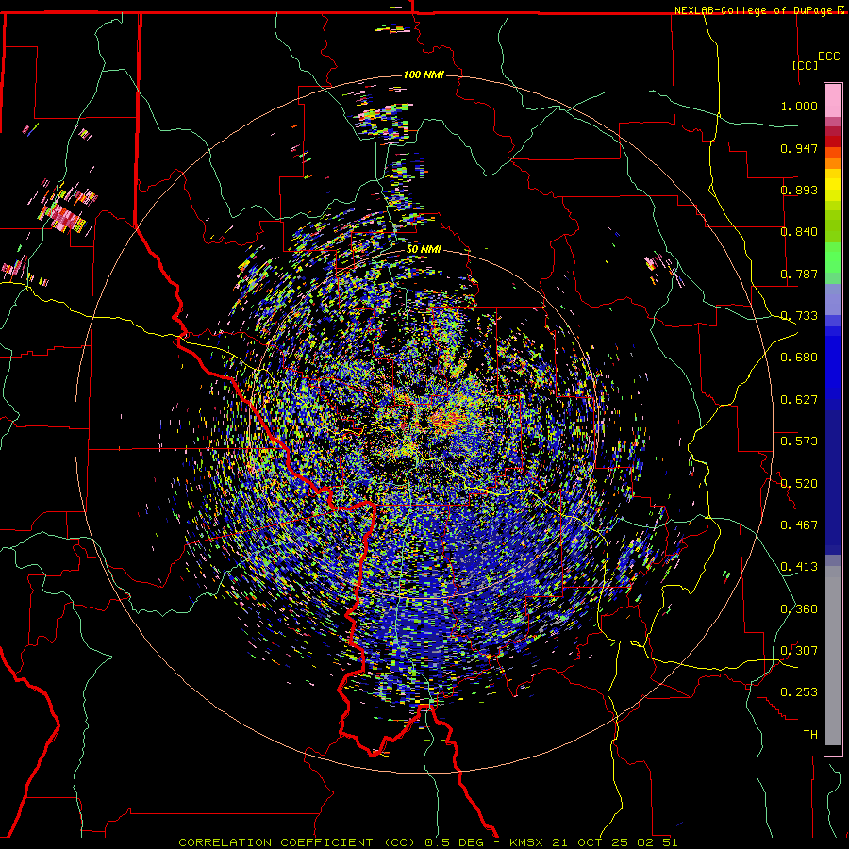Click the 02:51 timestamp
Viewport: 849px width, 849px height.
coord(658,842)
